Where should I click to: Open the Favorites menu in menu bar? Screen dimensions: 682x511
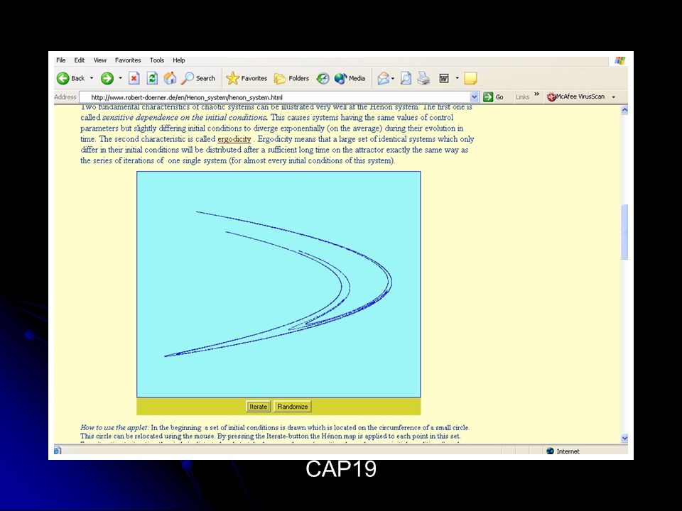[128, 60]
